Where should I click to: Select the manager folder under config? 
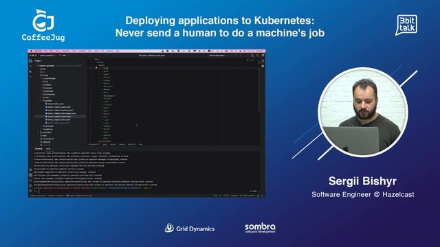click(47, 88)
